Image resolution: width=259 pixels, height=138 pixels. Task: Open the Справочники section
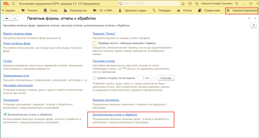[212, 10]
